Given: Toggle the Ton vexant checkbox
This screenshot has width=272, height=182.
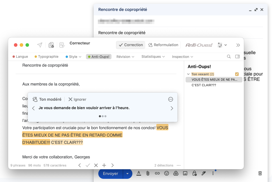Looking at the screenshot, I should 237,74.
